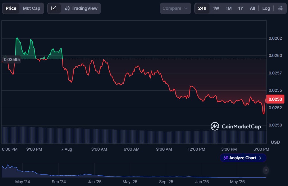Click the chevron arrow of Compare

point(186,8)
